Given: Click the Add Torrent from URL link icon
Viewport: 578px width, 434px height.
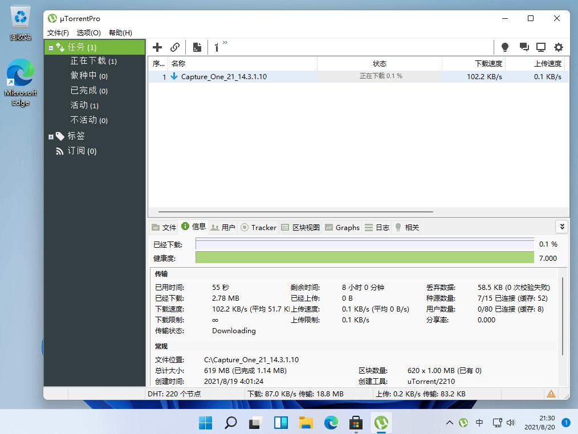Looking at the screenshot, I should (x=175, y=47).
